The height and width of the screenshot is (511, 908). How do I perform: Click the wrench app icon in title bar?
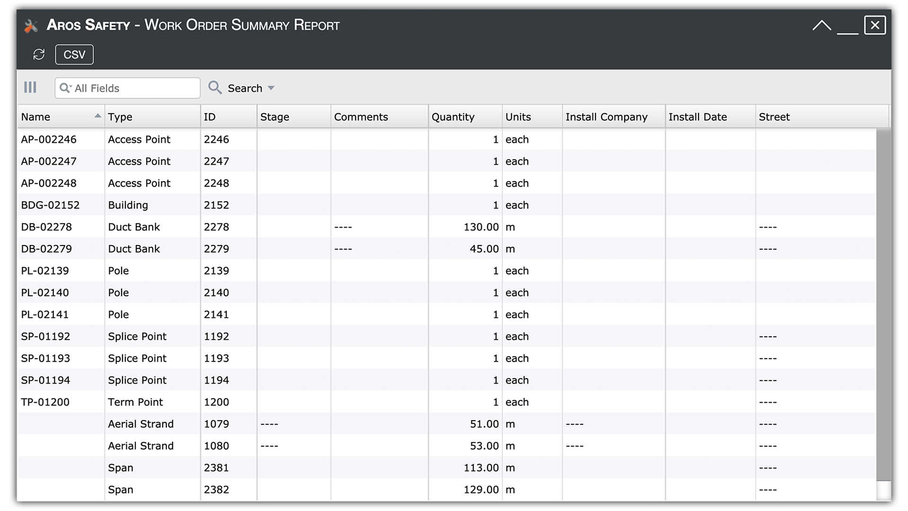31,26
